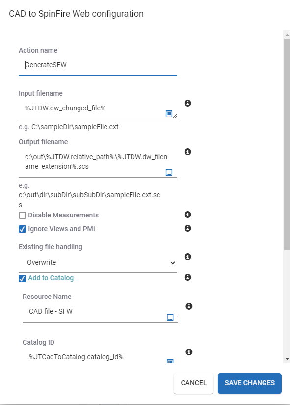
Task: Open variable picker icon in Resource Name
Action: pos(170,317)
